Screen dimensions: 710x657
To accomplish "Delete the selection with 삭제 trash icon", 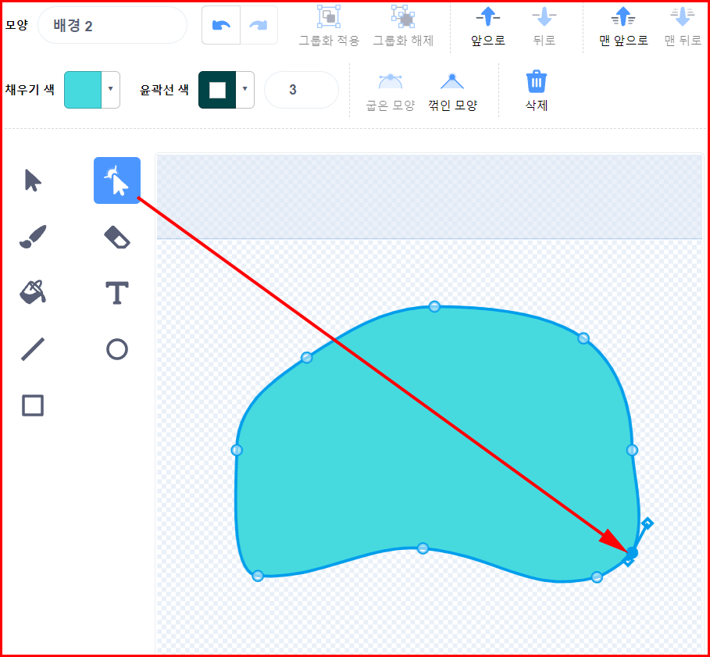I will [536, 82].
